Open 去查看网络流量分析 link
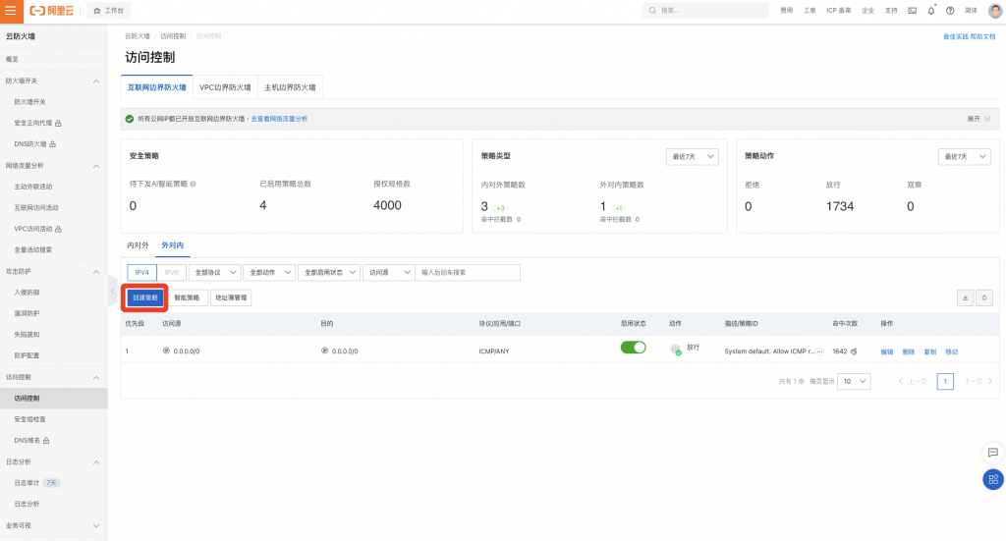1006x541 pixels. tap(279, 119)
